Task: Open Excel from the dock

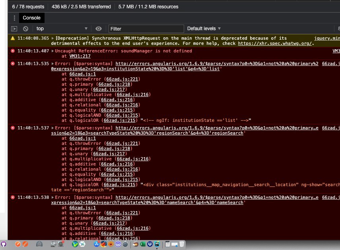Action: coord(143,244)
